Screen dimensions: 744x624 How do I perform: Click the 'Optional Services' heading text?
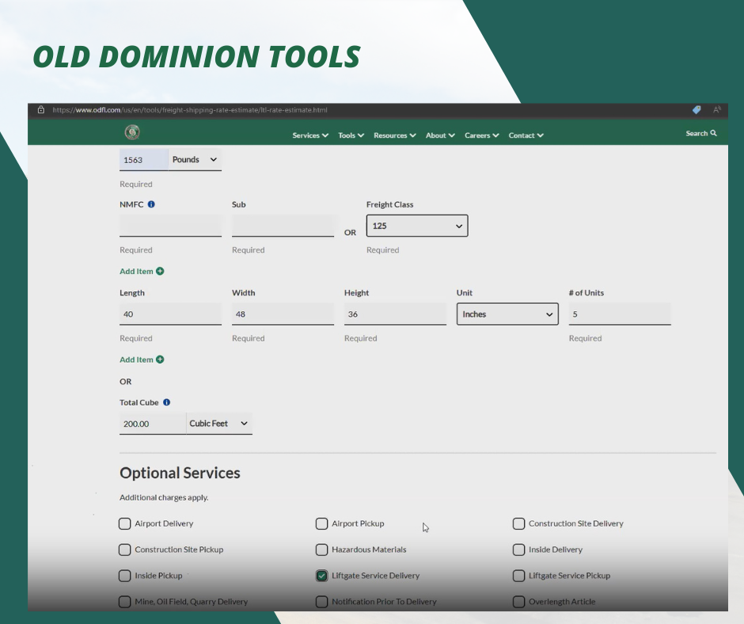tap(180, 473)
